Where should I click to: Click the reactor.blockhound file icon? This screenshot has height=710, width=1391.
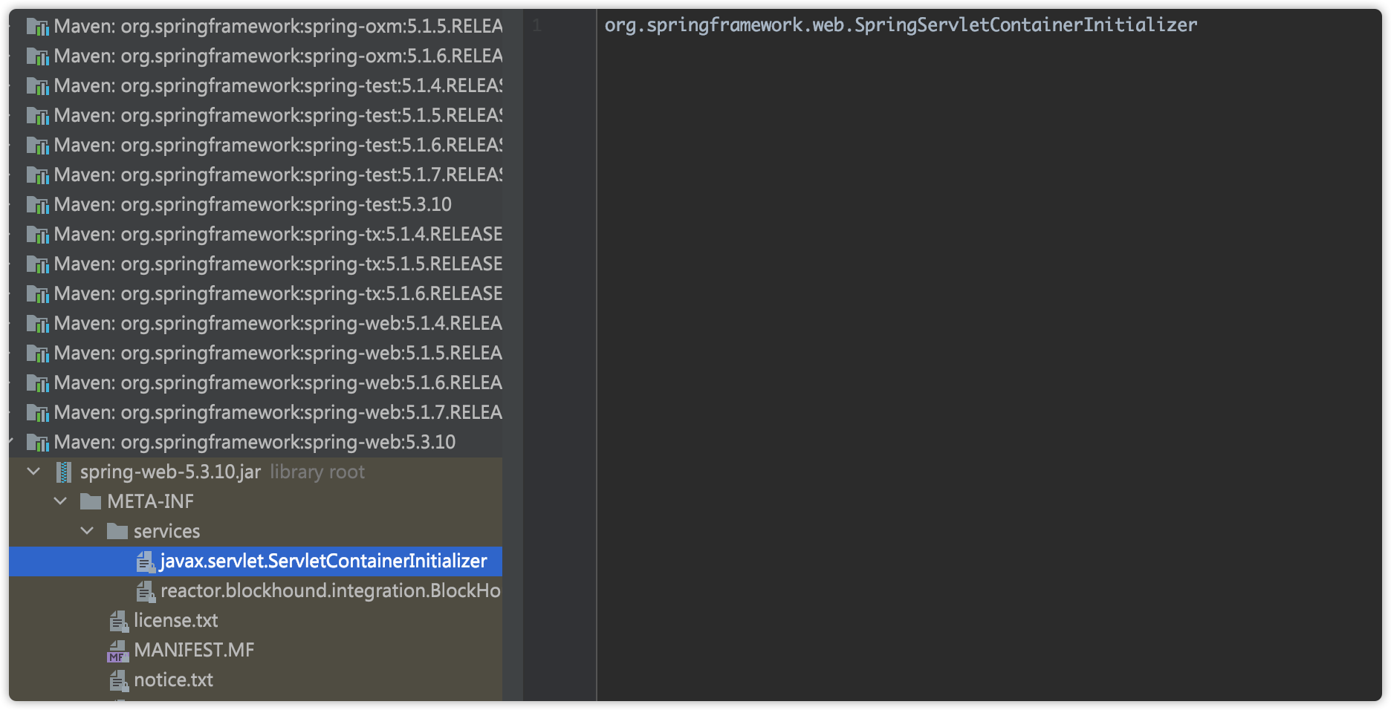point(146,591)
